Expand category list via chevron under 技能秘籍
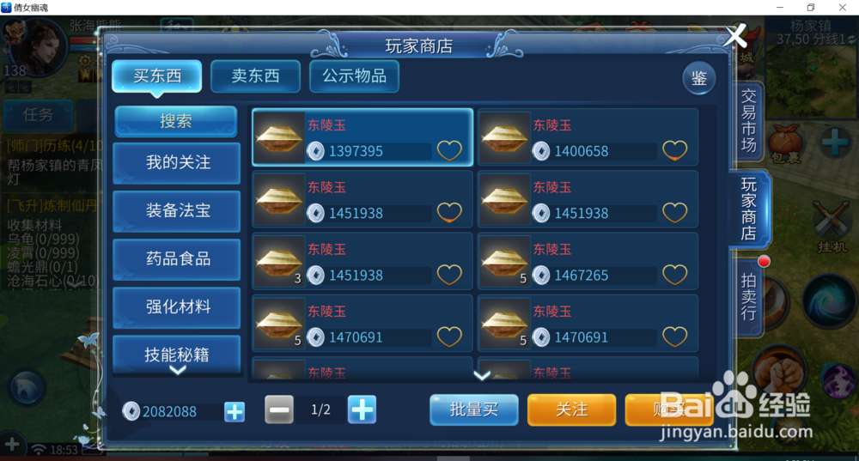Screen dimensions: 859x461 click(178, 370)
